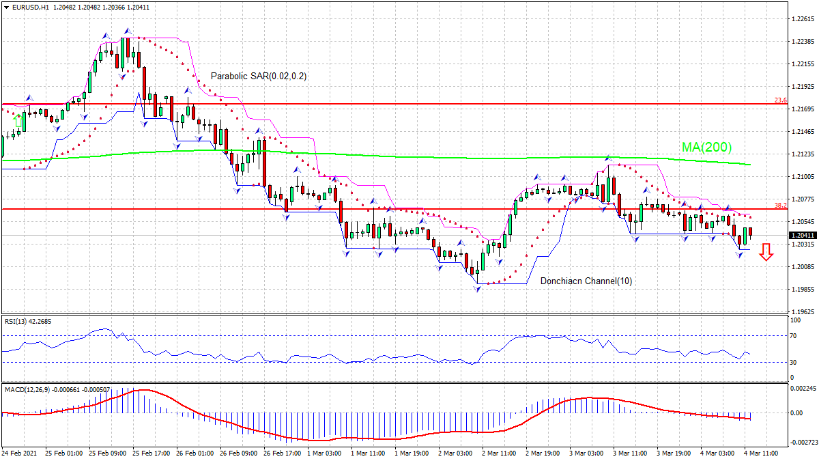Click the small triangle icon before EURUSD,H1
This screenshot has height=461, width=819.
pos(5,7)
